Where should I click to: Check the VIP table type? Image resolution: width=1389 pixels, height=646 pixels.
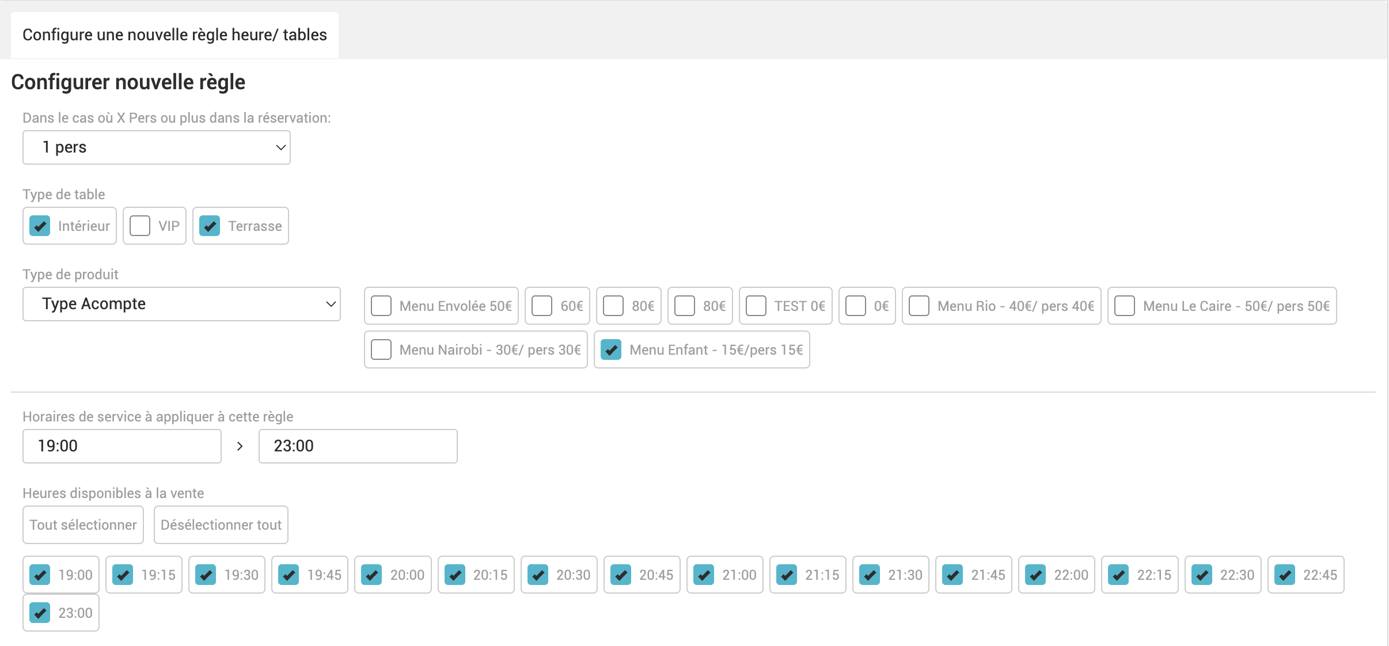click(x=140, y=226)
